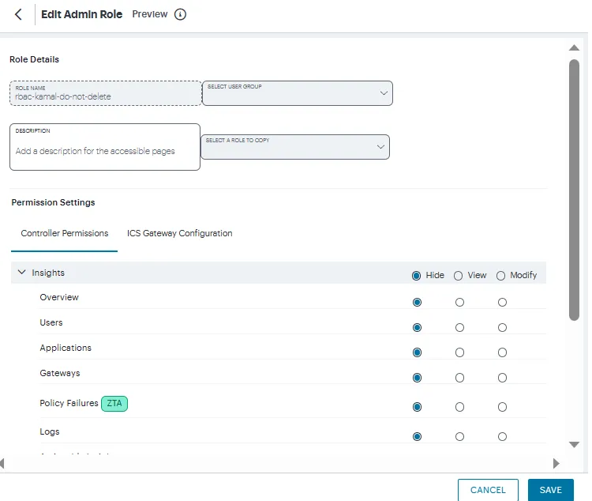Click the Role Details heading
The width and height of the screenshot is (592, 501).
click(35, 59)
